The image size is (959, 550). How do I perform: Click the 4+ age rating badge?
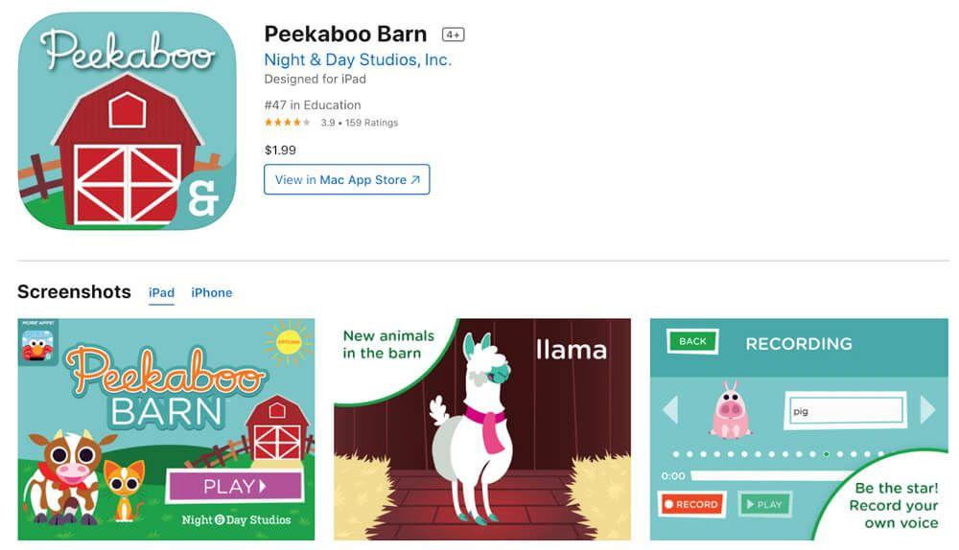454,34
